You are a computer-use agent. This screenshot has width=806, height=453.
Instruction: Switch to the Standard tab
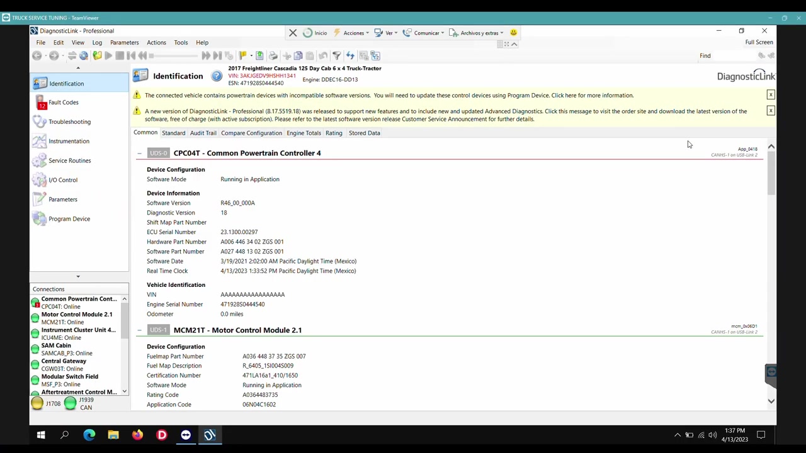pyautogui.click(x=173, y=133)
